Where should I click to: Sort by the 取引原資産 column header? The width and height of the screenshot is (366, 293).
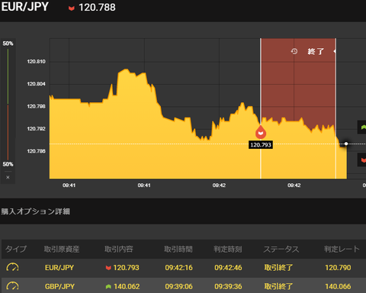point(62,249)
